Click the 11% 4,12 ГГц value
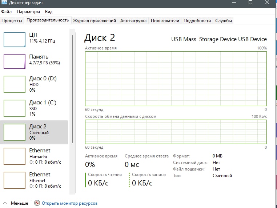Viewport: 277px width, 208px height. [x=42, y=41]
